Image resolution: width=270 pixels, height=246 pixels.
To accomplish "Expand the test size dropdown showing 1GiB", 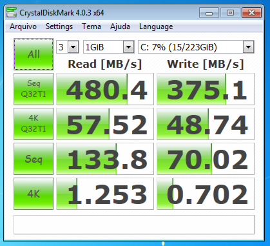I will pos(129,47).
